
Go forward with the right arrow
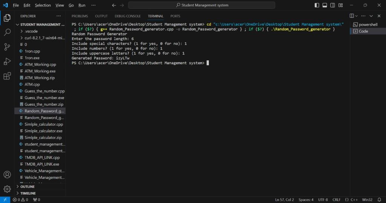[x=122, y=5]
